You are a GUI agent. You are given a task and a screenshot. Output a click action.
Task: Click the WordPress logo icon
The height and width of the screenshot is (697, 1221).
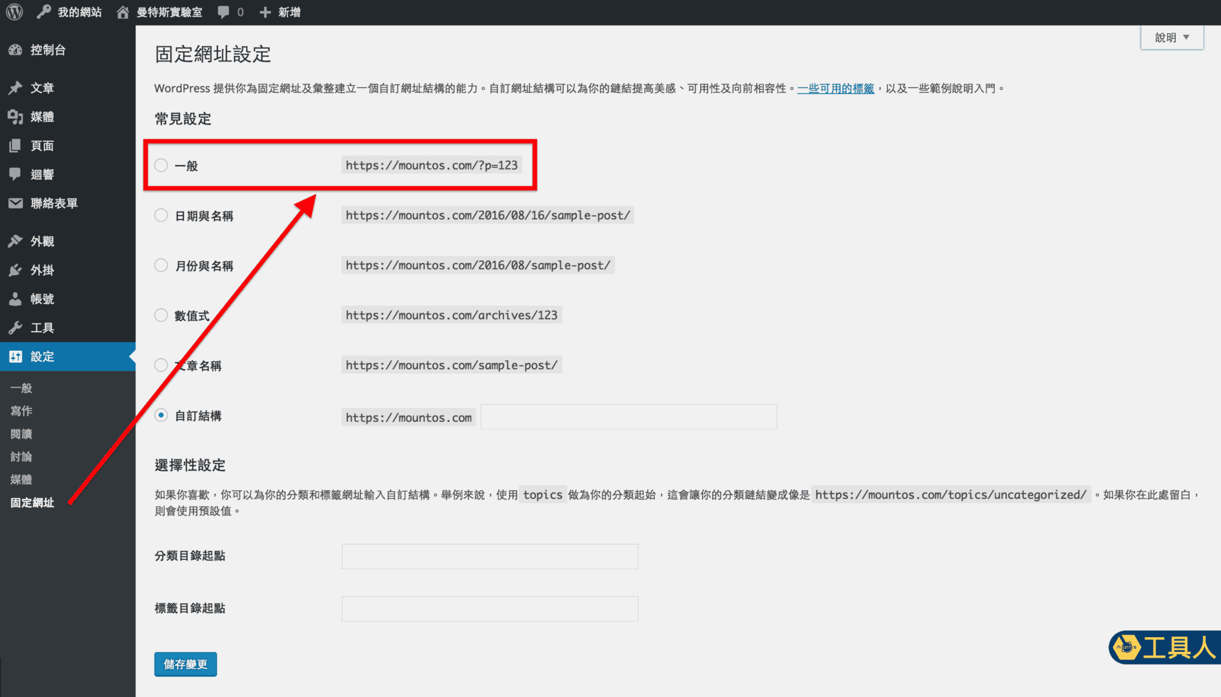pyautogui.click(x=15, y=12)
